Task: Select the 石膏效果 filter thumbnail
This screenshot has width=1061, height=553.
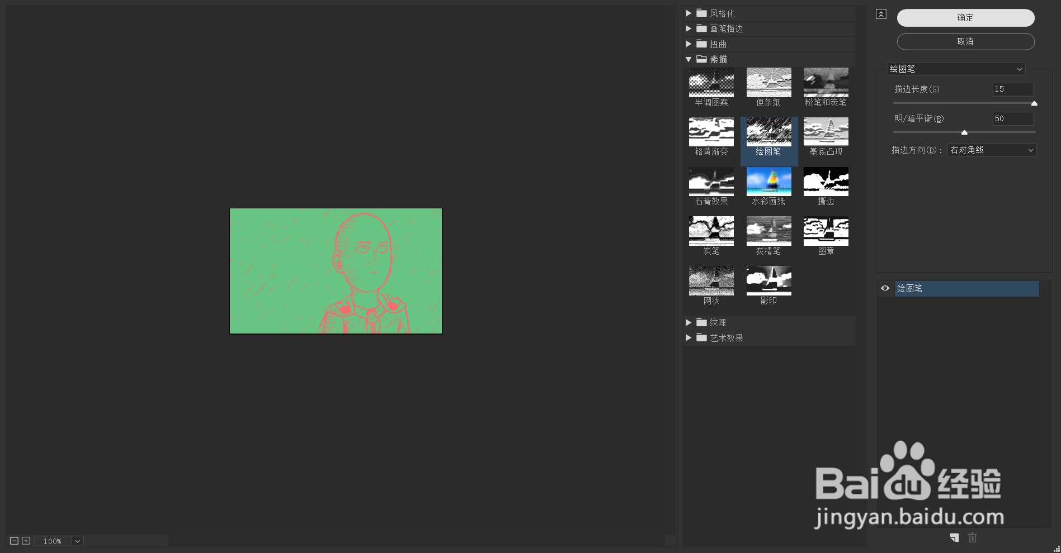Action: pyautogui.click(x=711, y=182)
